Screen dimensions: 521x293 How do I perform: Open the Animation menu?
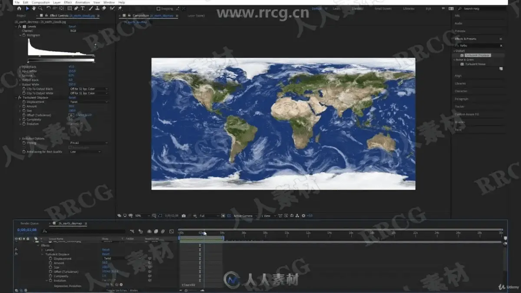pos(82,2)
